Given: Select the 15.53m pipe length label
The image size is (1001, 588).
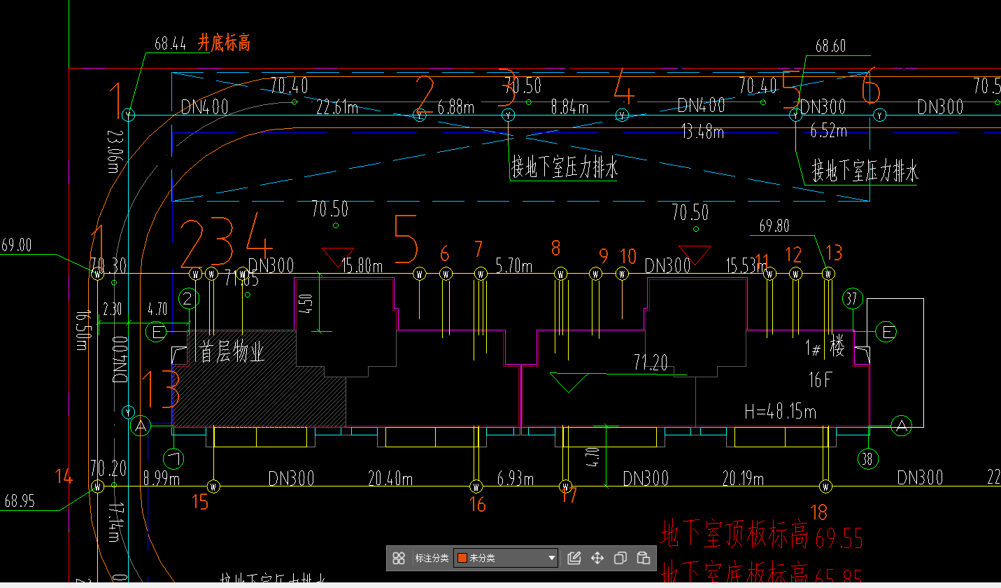Looking at the screenshot, I should [x=746, y=266].
